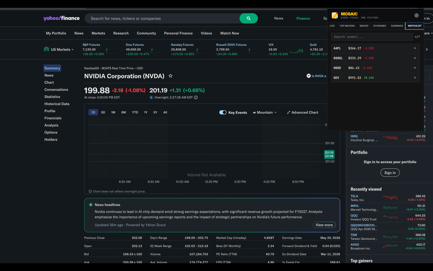This screenshot has width=433, height=271.
Task: Open Nasdaq Futures ticker link
Action: [182, 45]
